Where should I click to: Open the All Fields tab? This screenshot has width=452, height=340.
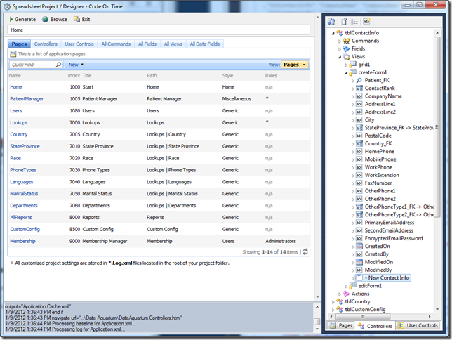point(147,44)
